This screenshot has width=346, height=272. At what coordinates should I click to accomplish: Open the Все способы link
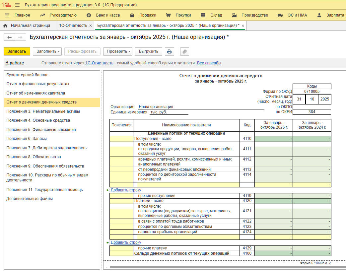point(209,63)
